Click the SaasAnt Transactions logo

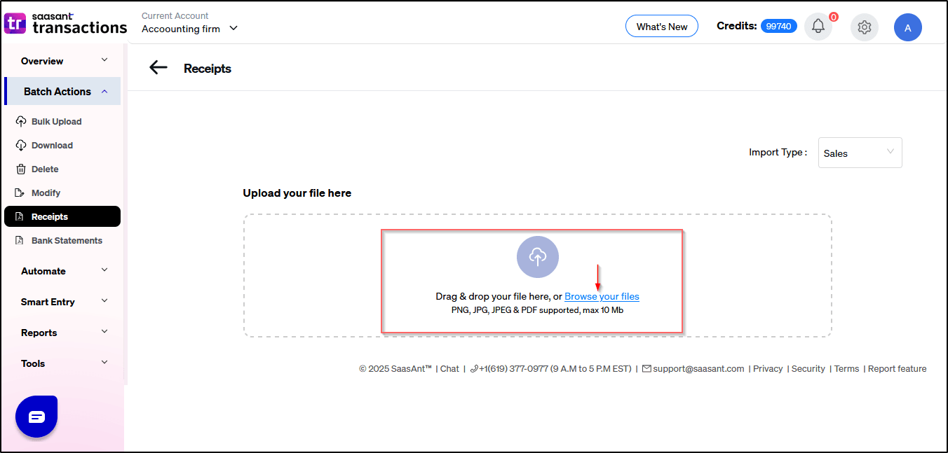(x=66, y=24)
